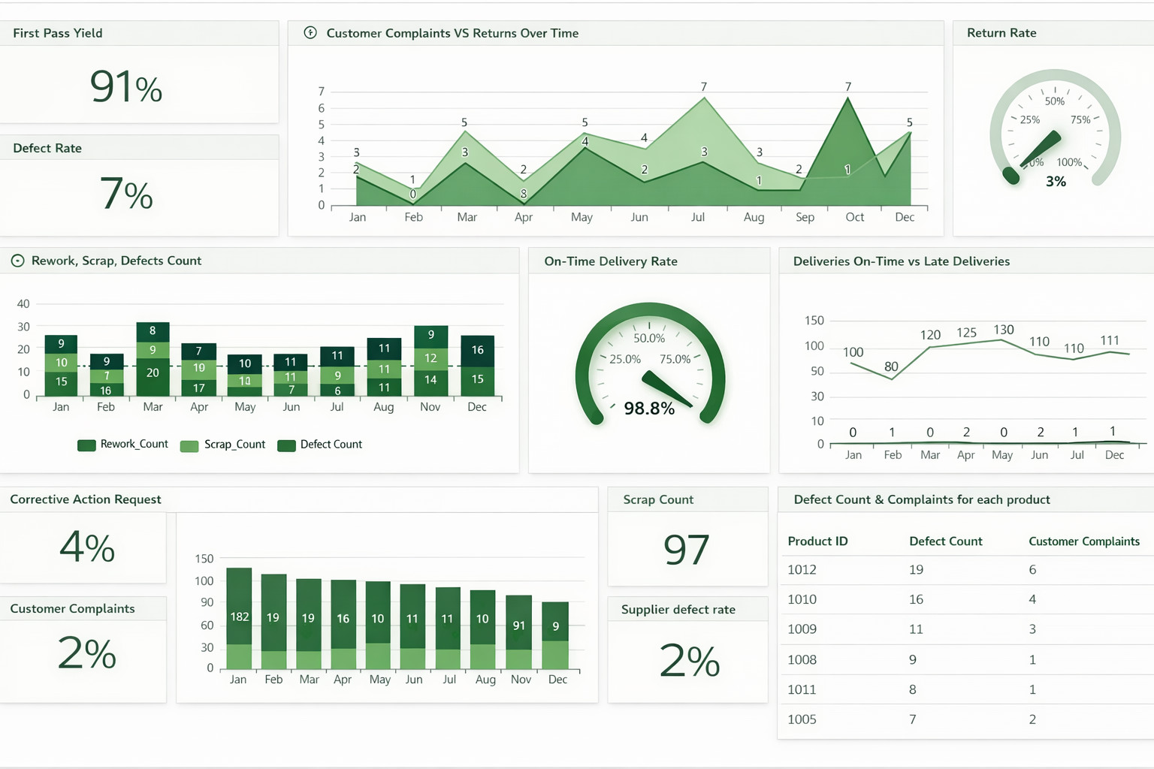Click the 20 segment of the Mar stacked bar
The image size is (1154, 769).
coord(153,377)
